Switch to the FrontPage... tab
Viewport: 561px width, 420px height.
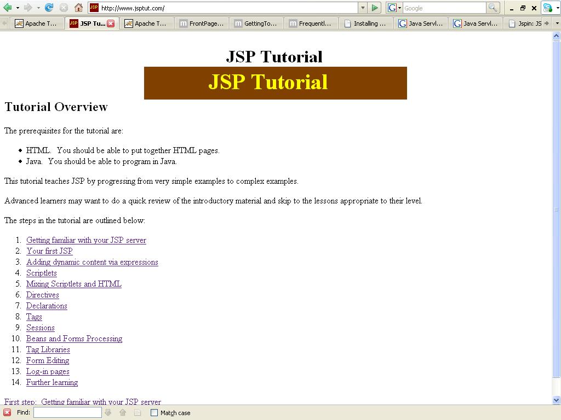202,24
